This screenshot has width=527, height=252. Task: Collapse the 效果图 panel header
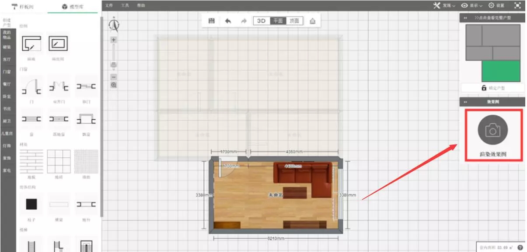465,102
